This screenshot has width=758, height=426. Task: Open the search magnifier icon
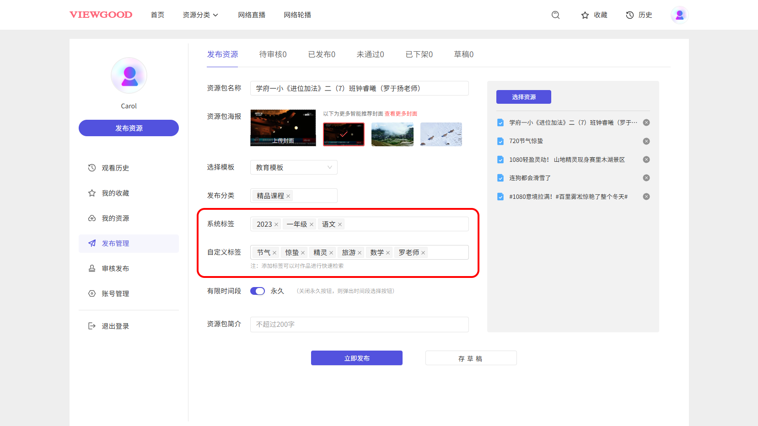(x=555, y=15)
